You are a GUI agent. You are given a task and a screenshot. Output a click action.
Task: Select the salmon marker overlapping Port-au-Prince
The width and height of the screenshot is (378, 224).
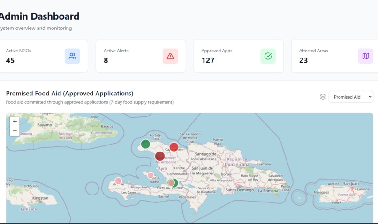(171, 183)
